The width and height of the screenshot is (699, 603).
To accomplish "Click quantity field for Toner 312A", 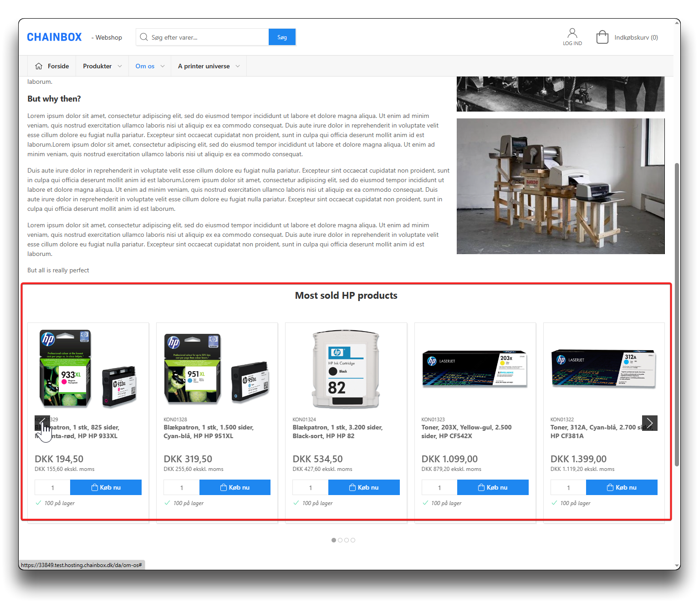I will click(568, 487).
